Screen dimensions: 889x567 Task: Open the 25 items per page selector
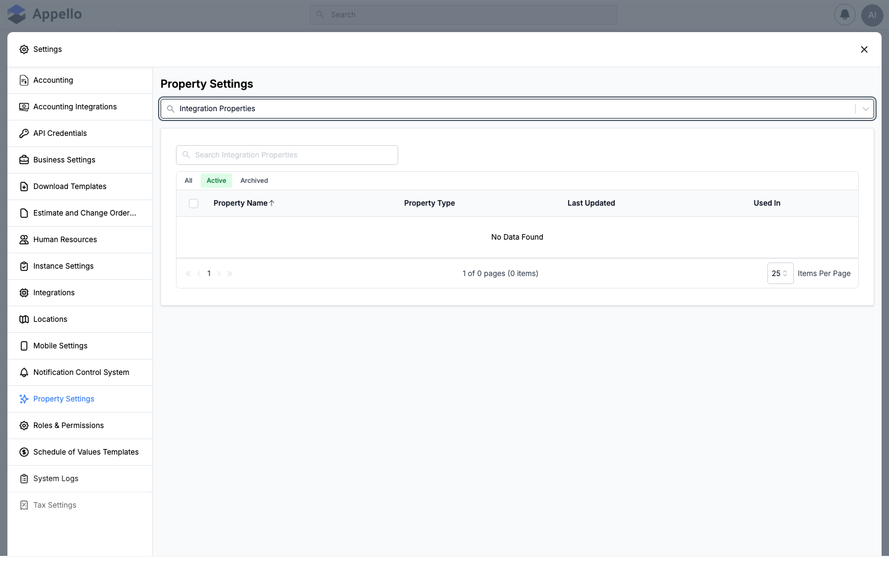pyautogui.click(x=780, y=274)
